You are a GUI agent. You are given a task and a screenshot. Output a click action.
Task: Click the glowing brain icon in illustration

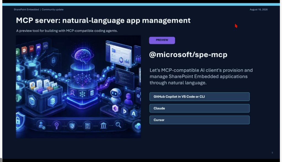click(83, 56)
